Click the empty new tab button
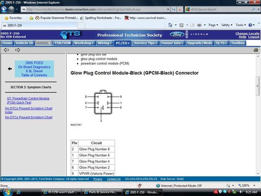The width and height of the screenshot is (261, 196). coord(81,26)
